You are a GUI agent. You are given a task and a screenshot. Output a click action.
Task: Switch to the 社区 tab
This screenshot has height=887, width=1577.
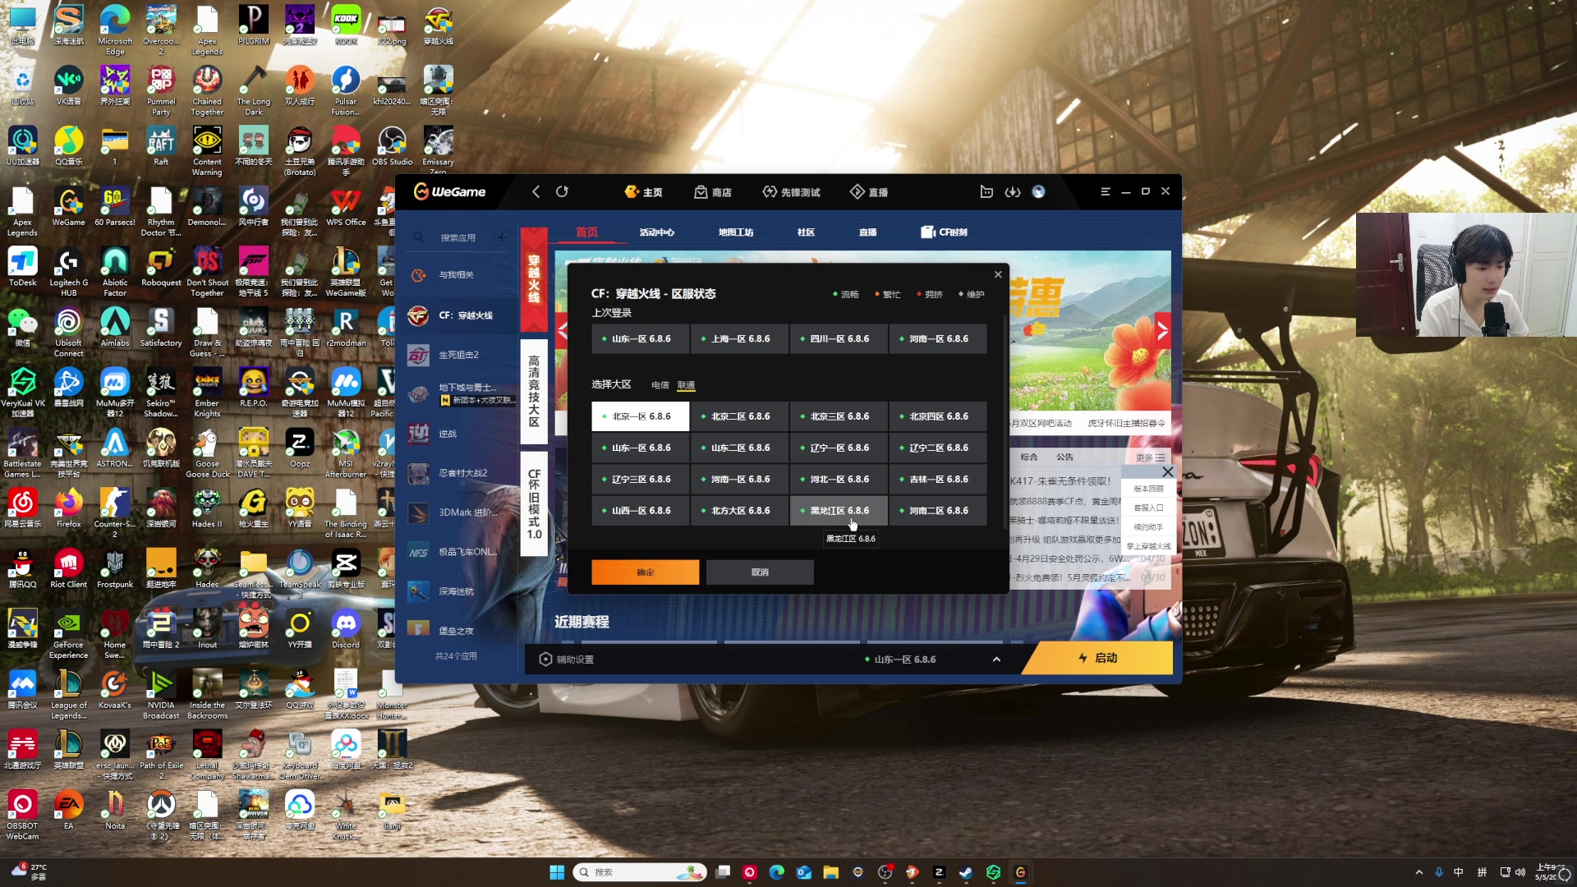tap(806, 232)
